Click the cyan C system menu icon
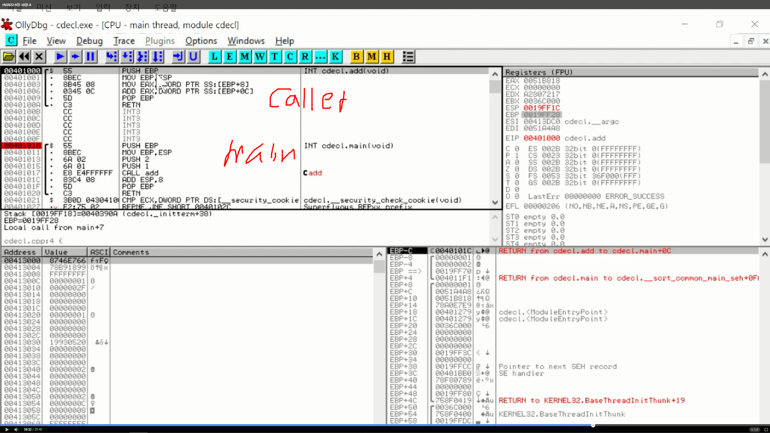The height and width of the screenshot is (433, 770). pyautogui.click(x=11, y=40)
